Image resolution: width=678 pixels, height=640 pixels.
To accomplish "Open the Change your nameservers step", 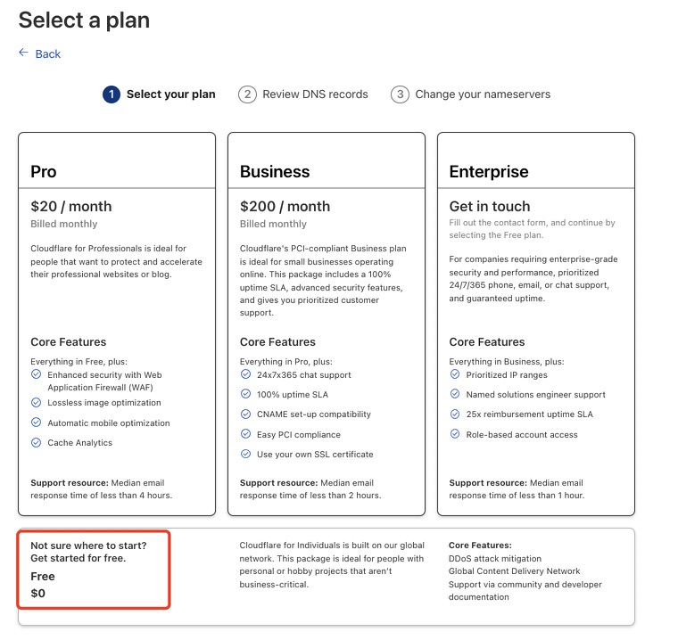I will click(483, 94).
